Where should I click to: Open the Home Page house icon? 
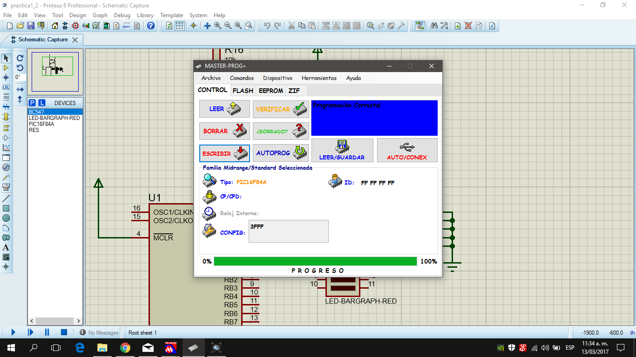pos(55,26)
